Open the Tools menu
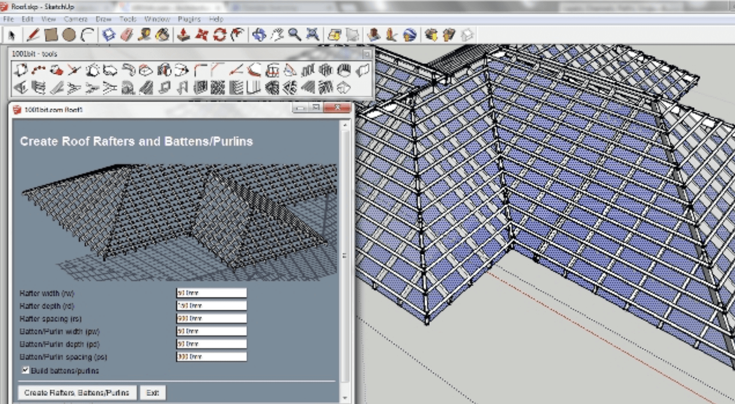The image size is (735, 404). 128,19
